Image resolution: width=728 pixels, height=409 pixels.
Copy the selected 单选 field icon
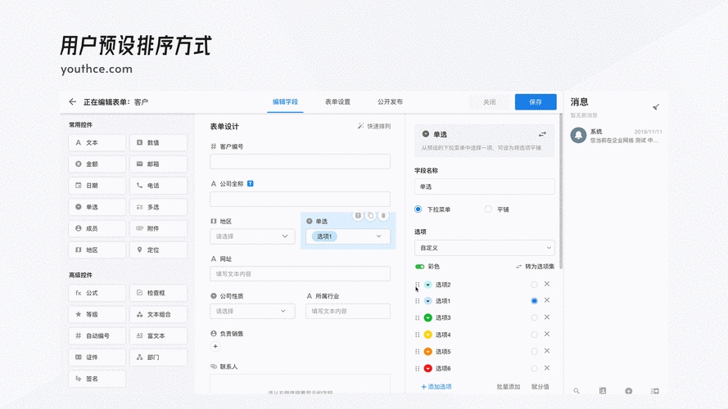click(x=370, y=216)
